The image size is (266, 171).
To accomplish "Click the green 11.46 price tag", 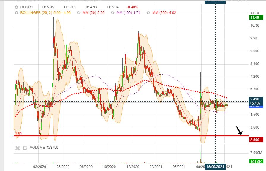I will (256, 17).
